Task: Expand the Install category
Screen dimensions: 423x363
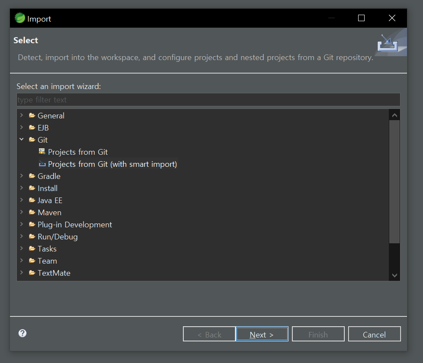Action: pos(22,188)
